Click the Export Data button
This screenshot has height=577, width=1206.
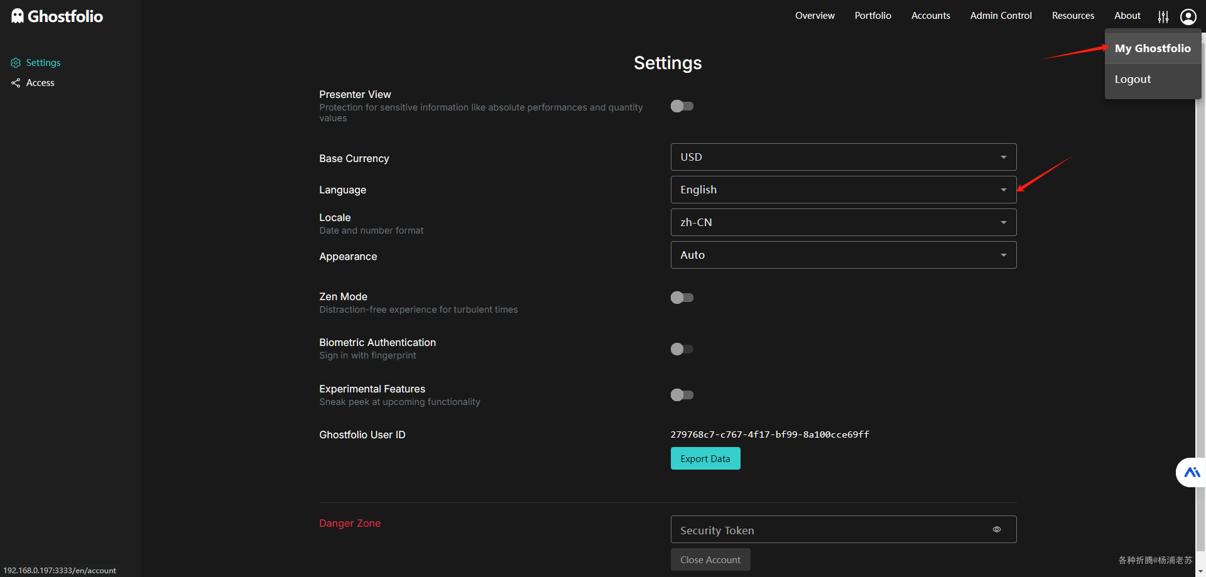(x=705, y=458)
